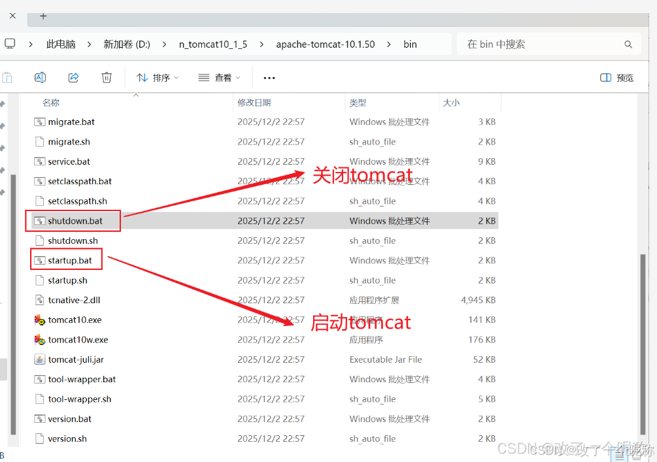Go to n_tomcat10_1_5 breadcrumb folder

coord(213,44)
